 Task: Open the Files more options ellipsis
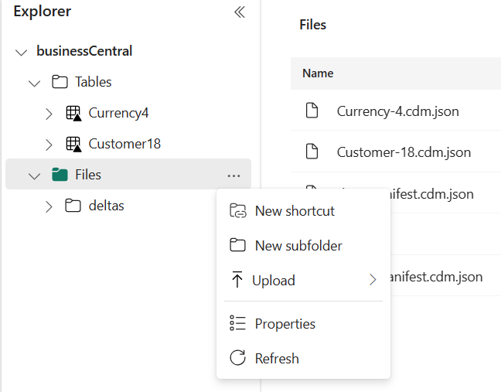click(x=234, y=176)
